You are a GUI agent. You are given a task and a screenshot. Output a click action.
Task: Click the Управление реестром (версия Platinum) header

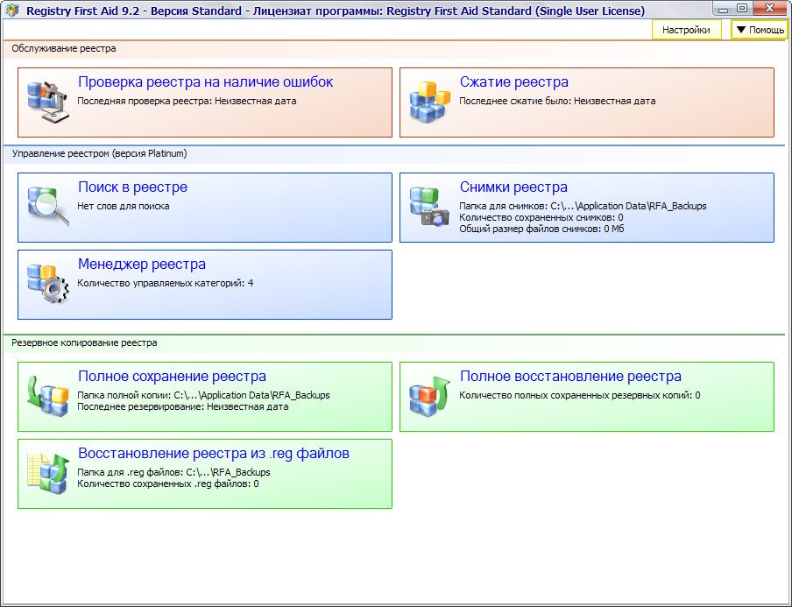point(99,153)
